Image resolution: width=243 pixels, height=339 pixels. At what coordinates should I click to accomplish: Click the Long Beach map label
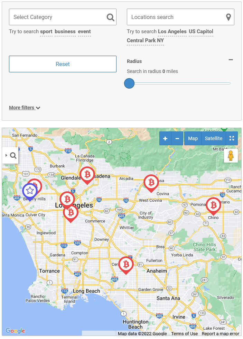click(86, 291)
